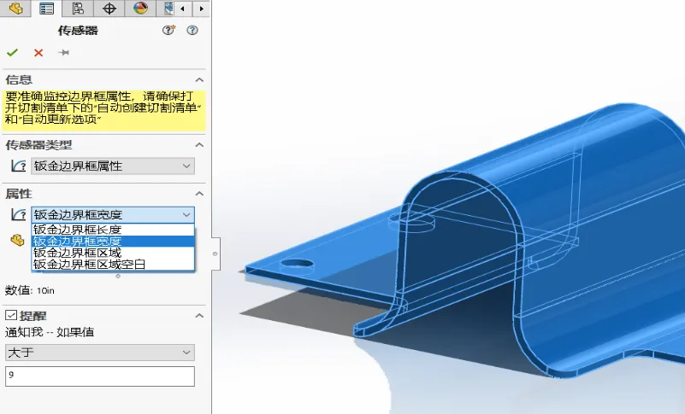685x414 pixels.
Task: Open the ConfigurationManager tab icon
Action: (78, 9)
